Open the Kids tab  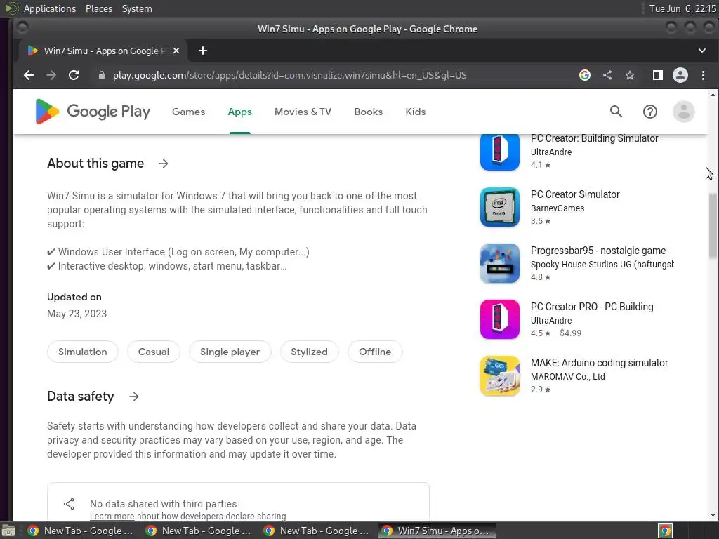[416, 112]
